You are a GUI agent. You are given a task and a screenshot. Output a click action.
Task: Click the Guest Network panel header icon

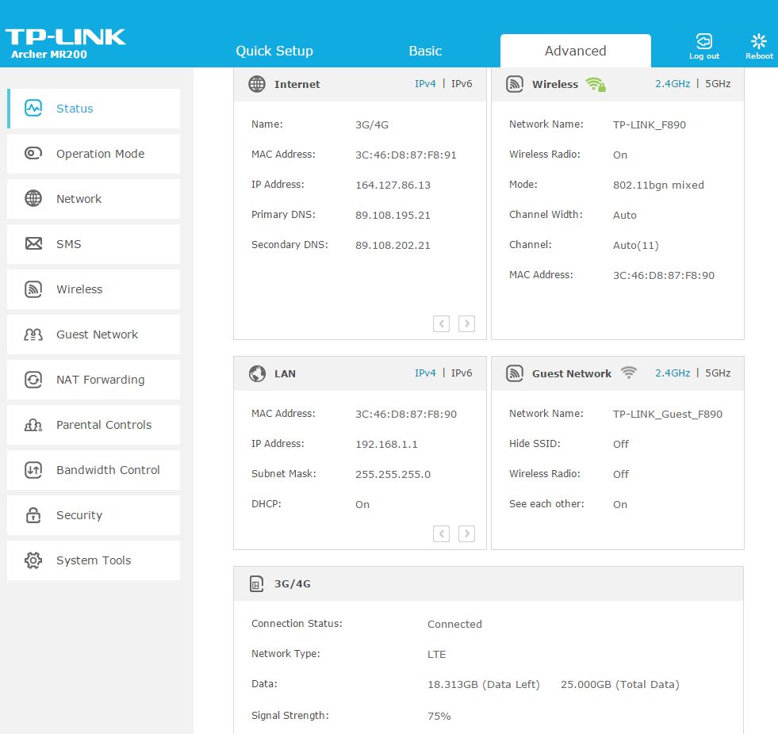515,373
